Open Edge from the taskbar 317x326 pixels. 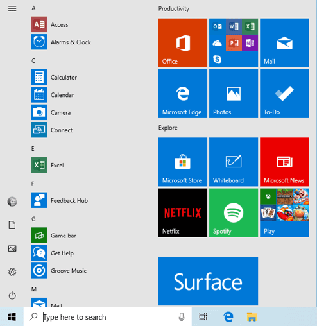[x=228, y=317]
